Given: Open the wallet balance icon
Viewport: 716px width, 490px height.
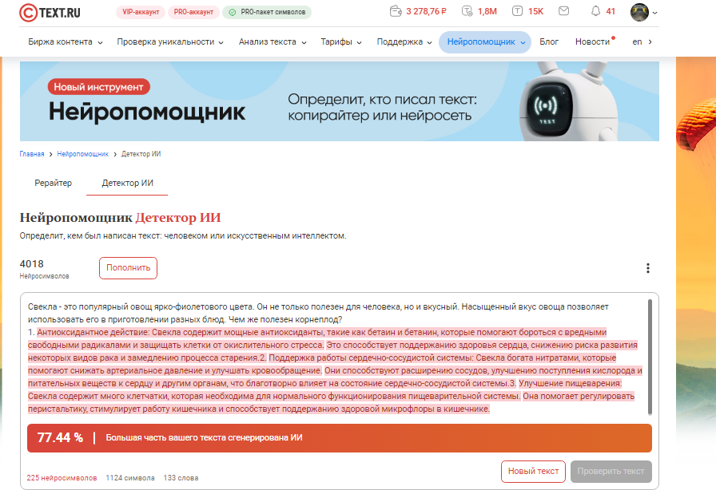Looking at the screenshot, I should [396, 11].
